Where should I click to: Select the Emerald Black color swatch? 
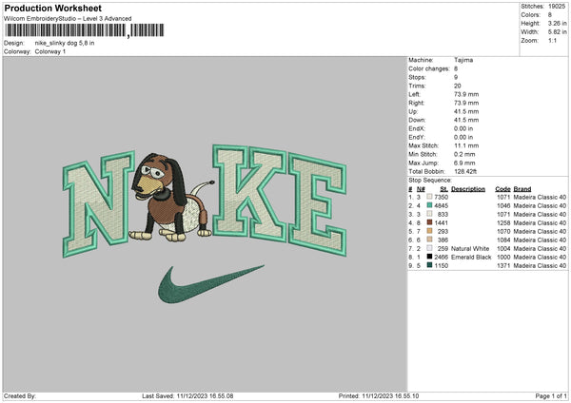[429, 257]
